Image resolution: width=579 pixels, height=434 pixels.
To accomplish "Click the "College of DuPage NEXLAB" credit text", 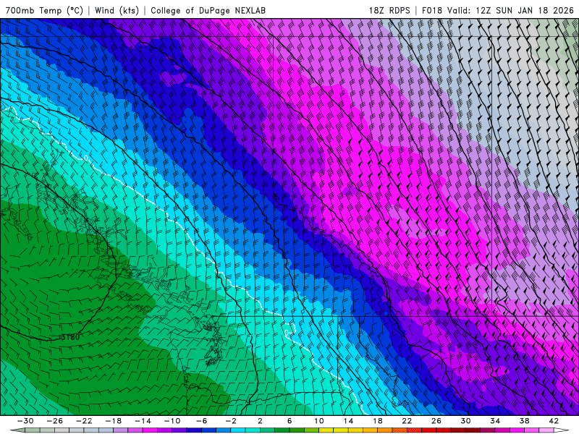I will 208,10.
